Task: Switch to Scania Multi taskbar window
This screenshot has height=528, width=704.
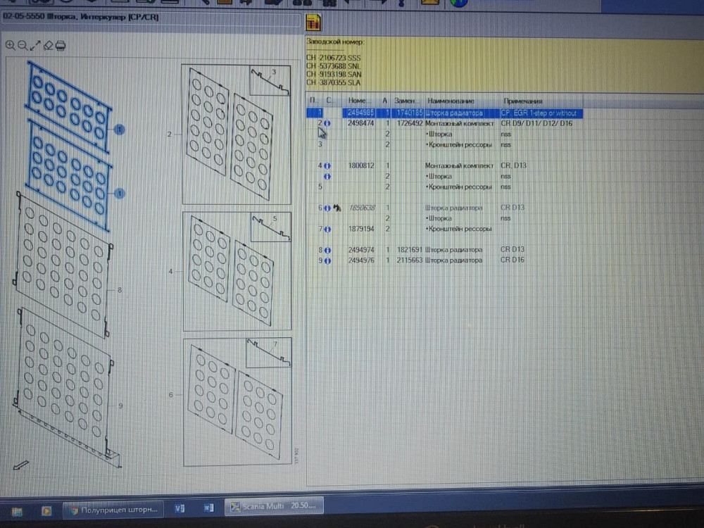Action: (273, 506)
